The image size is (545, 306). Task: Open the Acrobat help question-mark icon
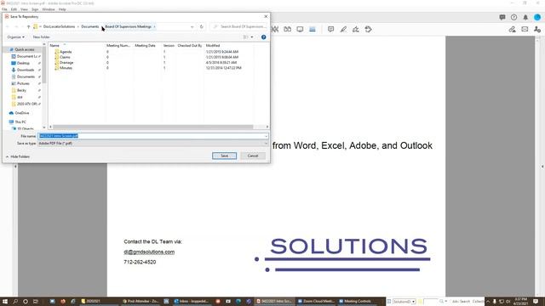click(513, 17)
